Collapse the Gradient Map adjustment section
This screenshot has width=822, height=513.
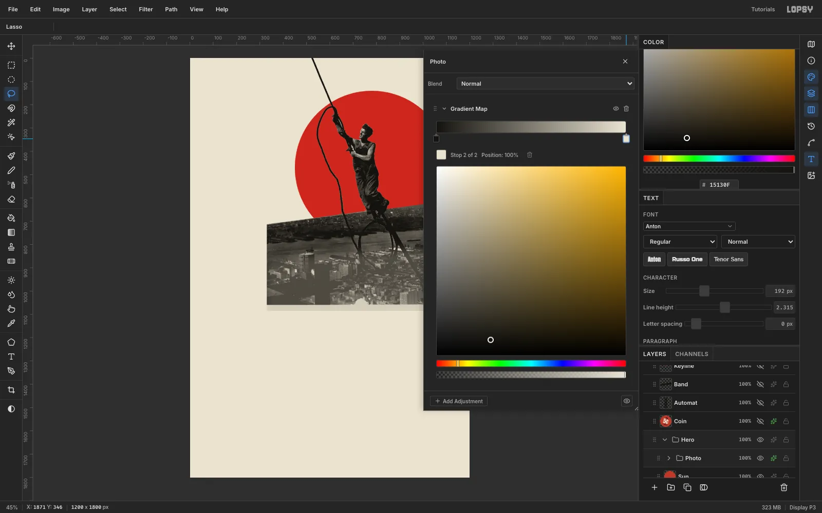point(444,109)
